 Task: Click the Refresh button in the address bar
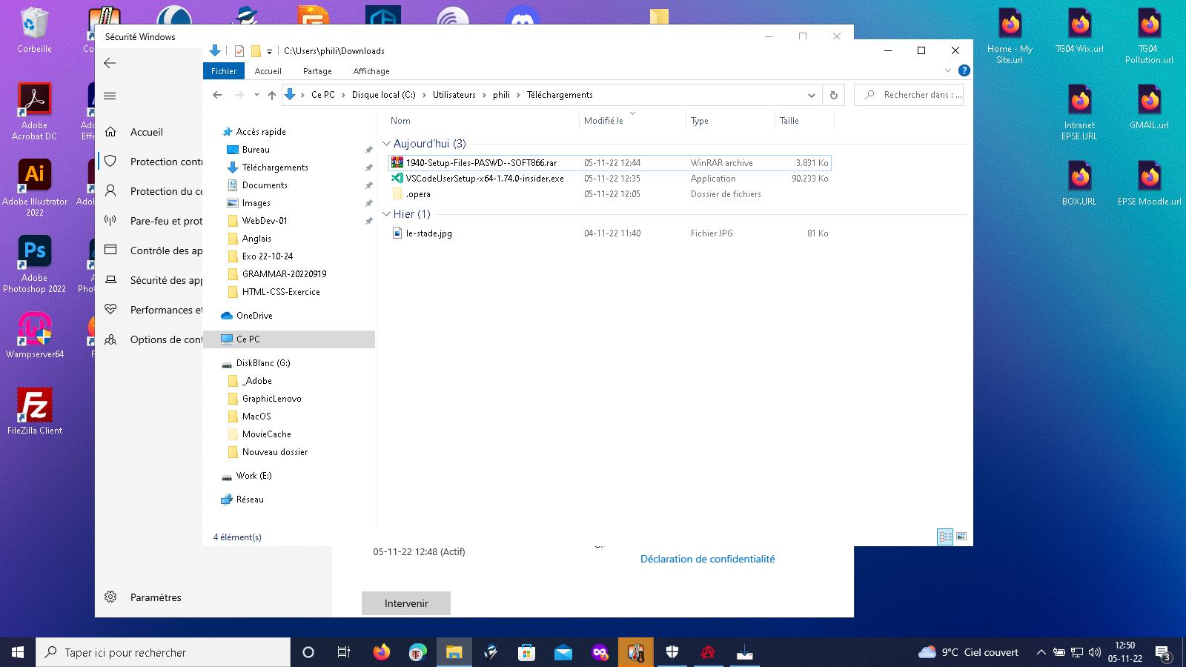coord(834,95)
